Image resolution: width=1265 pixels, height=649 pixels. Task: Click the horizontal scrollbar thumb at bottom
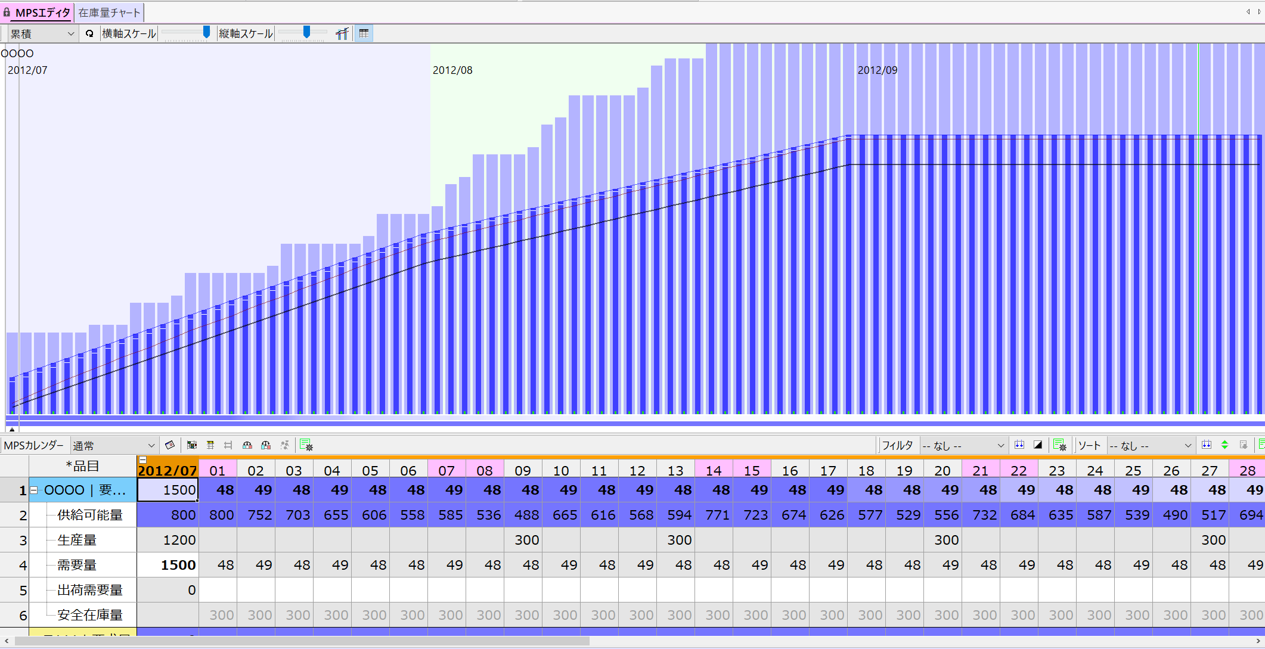tap(302, 641)
